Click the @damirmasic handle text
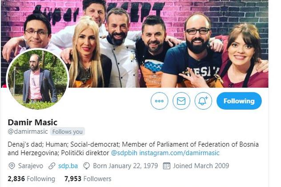This screenshot has height=187, width=281. (28, 131)
